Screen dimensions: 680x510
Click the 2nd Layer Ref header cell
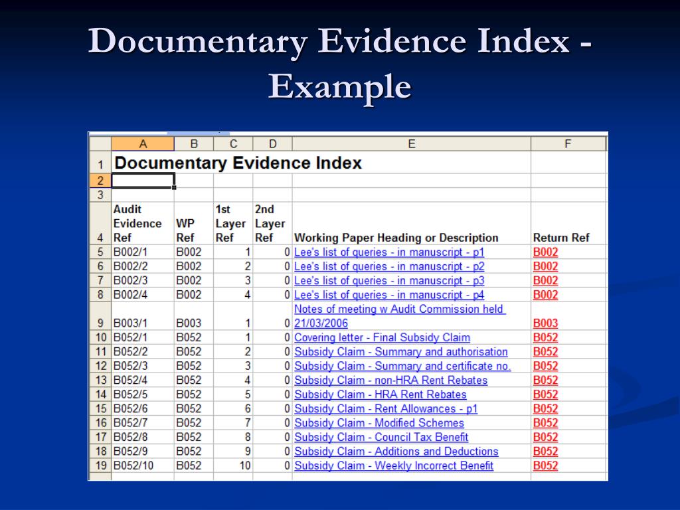[272, 223]
